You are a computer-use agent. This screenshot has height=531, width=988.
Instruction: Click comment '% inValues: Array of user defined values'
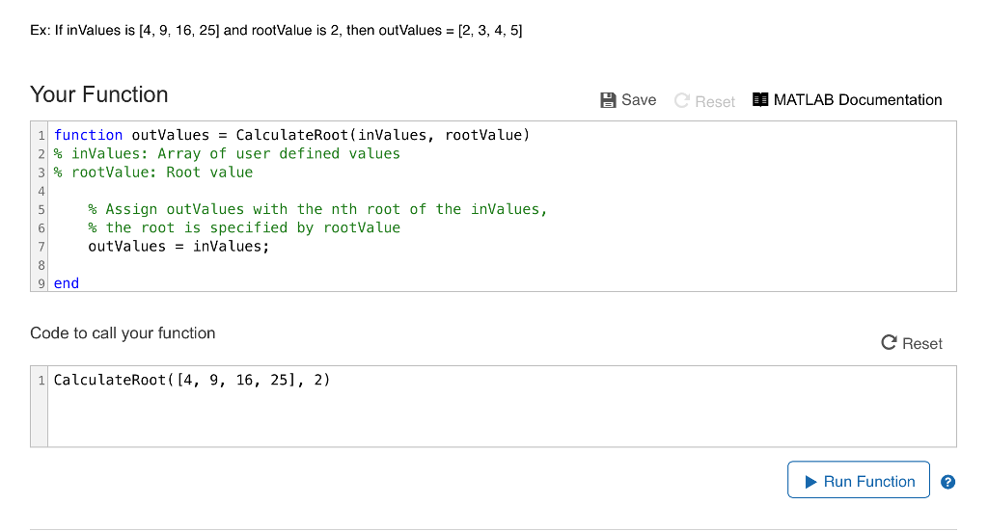tap(227, 153)
